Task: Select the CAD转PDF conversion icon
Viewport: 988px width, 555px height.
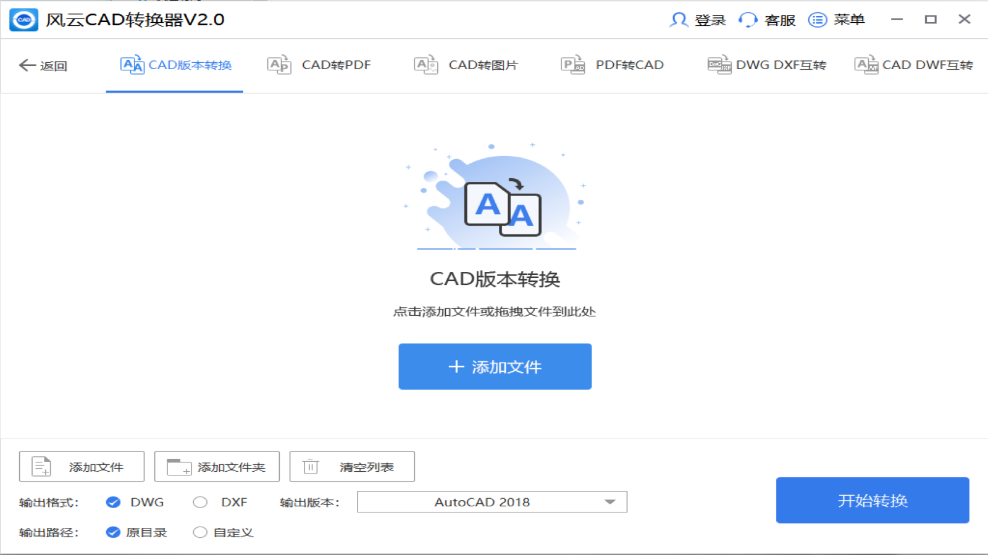Action: click(278, 65)
